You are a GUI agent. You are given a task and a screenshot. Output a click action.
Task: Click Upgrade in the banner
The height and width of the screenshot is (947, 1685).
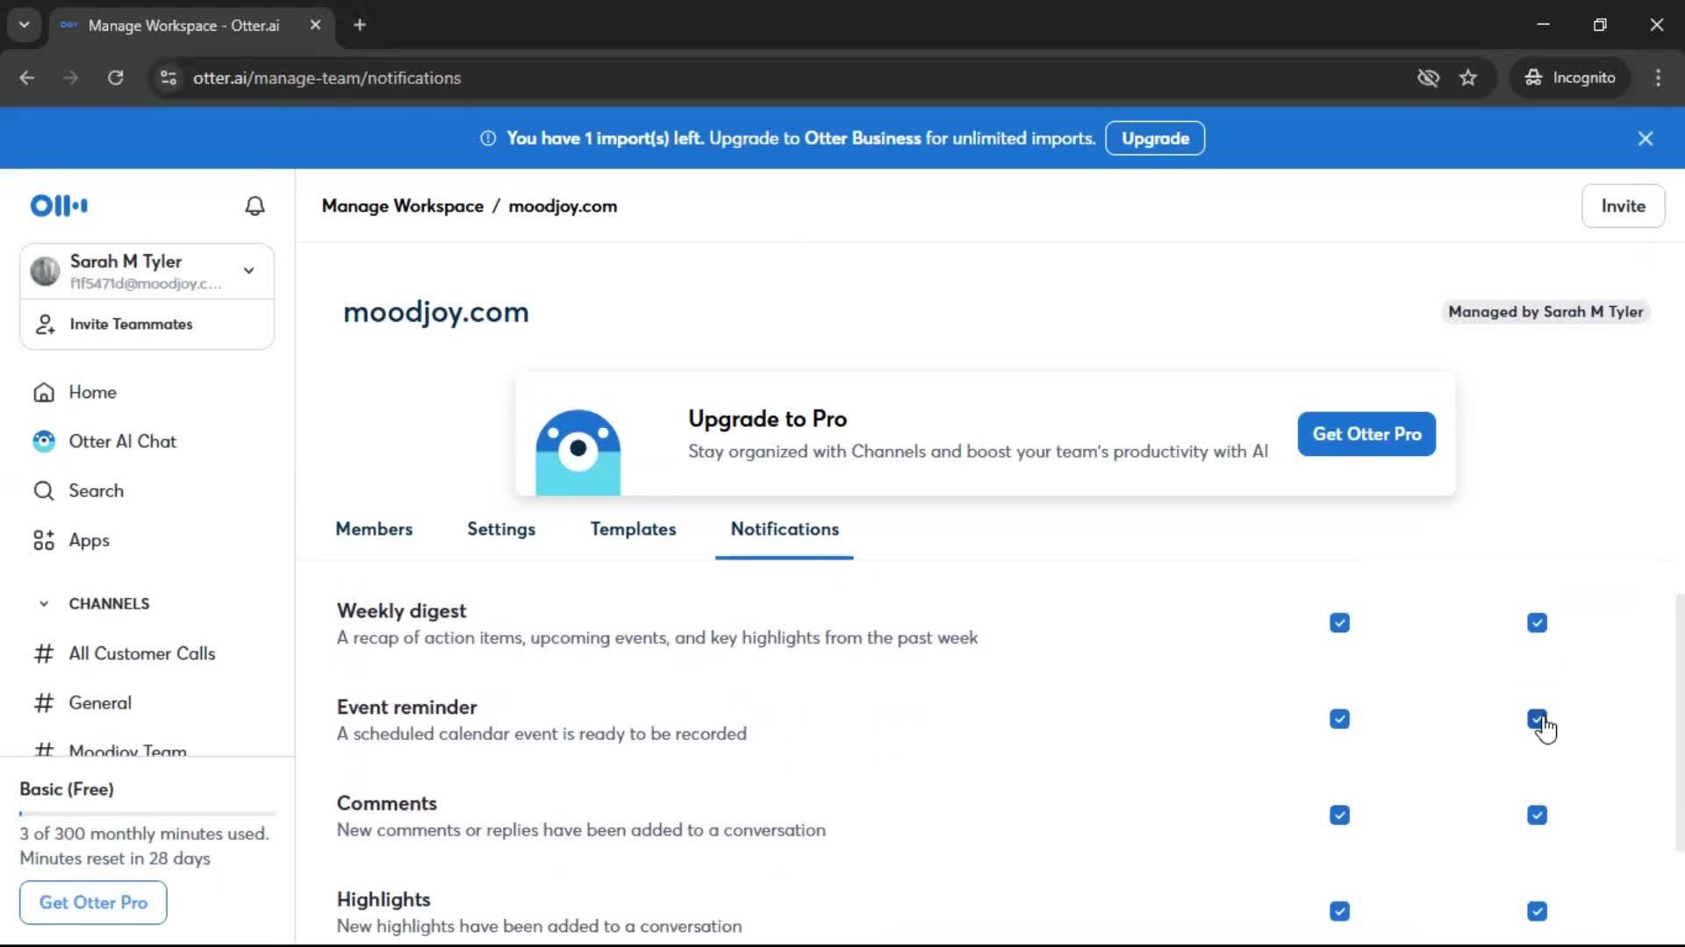(1155, 139)
